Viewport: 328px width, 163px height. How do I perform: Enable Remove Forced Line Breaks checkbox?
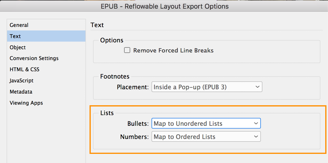coord(127,50)
